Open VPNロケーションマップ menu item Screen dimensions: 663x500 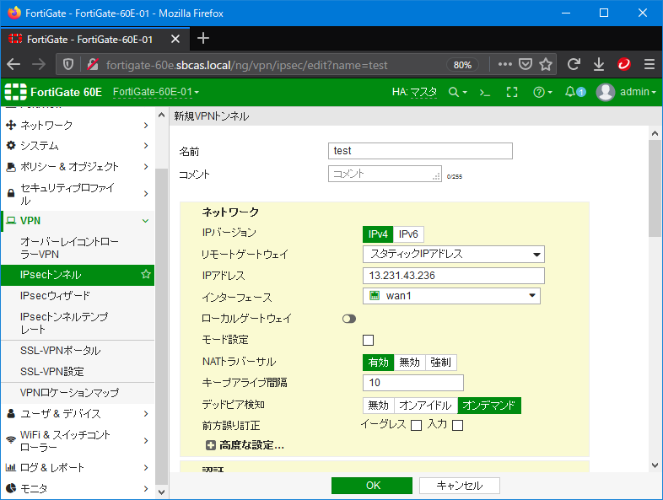point(78,393)
